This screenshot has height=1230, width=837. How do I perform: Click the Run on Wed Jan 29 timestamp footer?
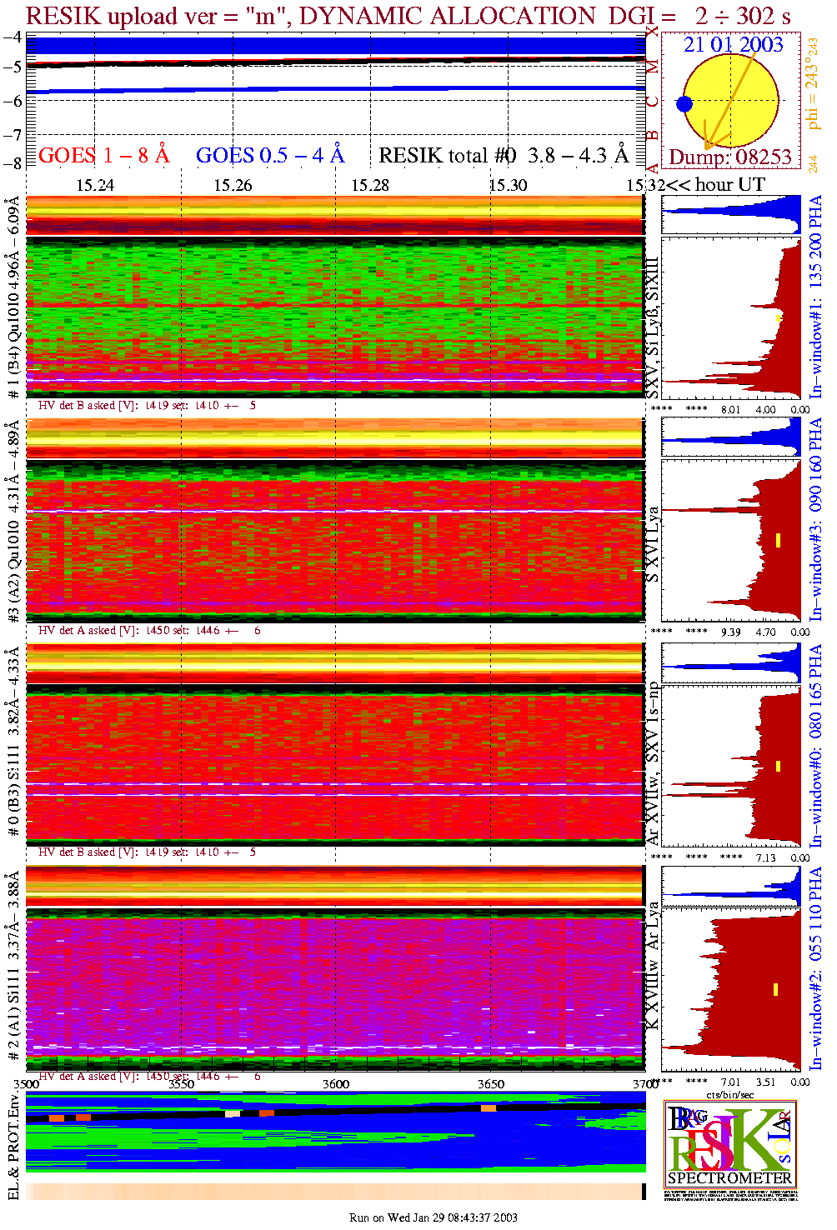pyautogui.click(x=433, y=1217)
